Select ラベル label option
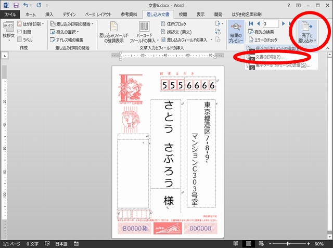 tap(25, 40)
